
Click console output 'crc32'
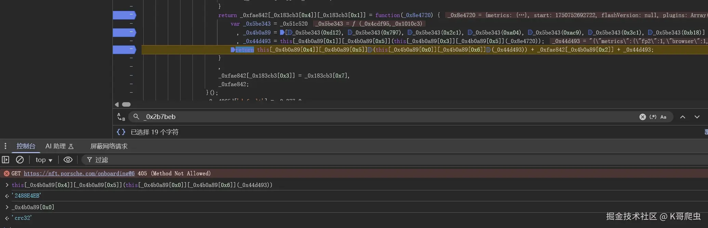(22, 218)
